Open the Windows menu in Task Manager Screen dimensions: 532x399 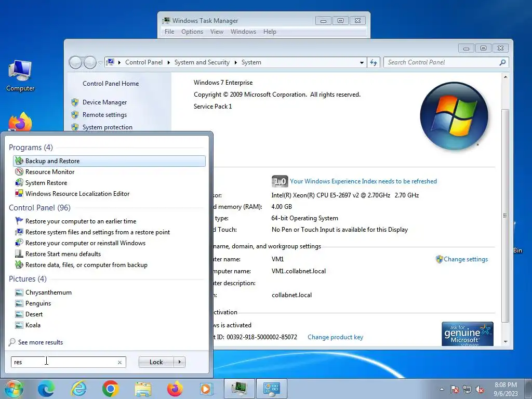(243, 32)
